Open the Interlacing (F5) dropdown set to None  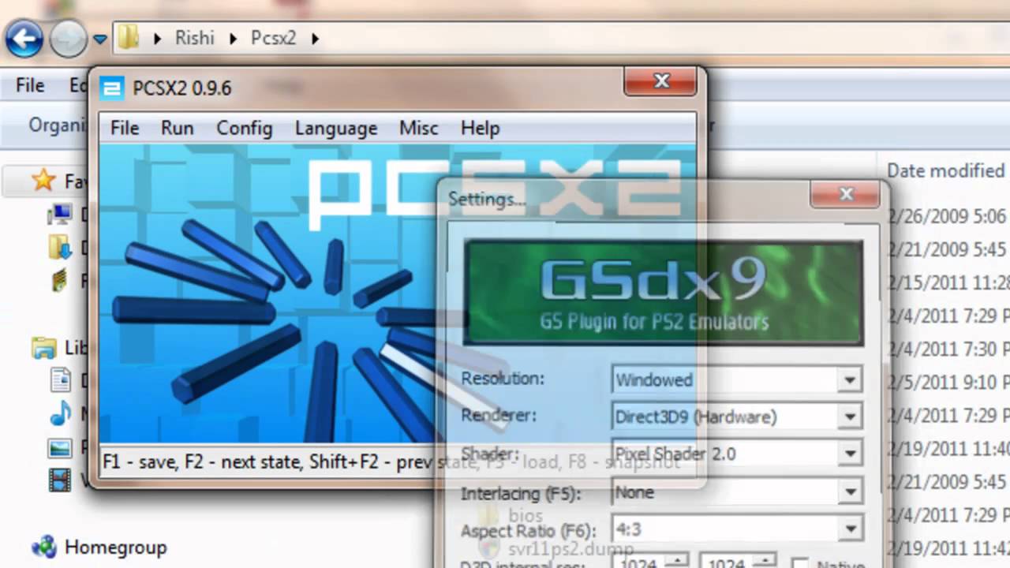coord(736,492)
